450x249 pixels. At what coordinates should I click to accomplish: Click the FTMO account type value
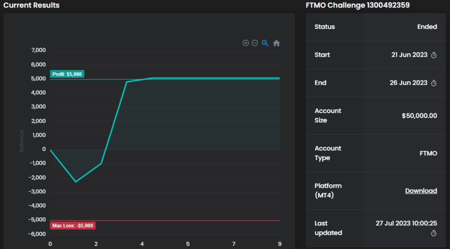(x=428, y=153)
